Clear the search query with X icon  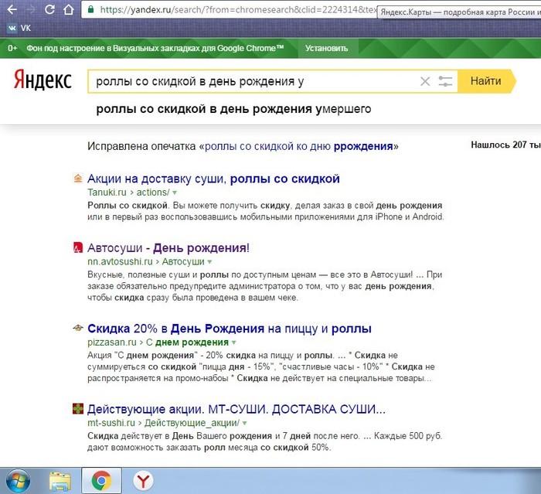(424, 81)
